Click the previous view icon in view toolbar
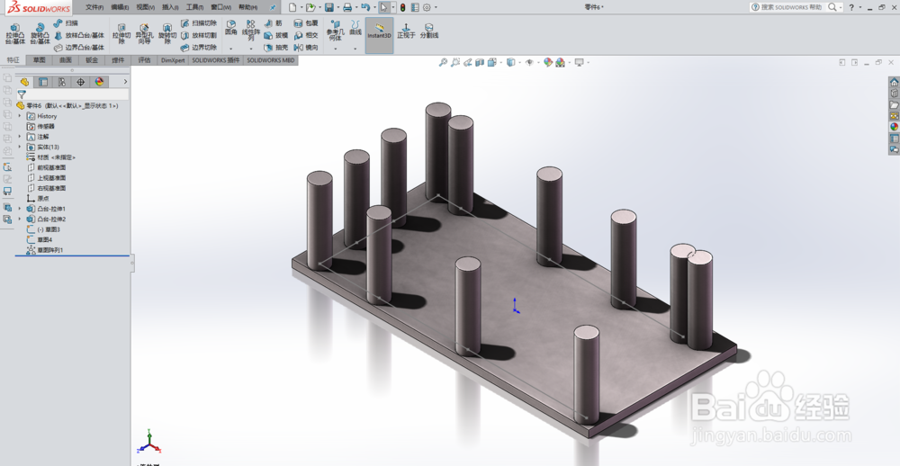This screenshot has width=900, height=466. tap(468, 62)
